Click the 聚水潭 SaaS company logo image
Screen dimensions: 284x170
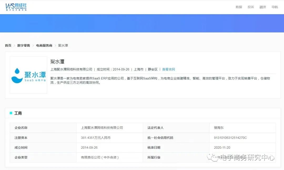[x=28, y=75]
